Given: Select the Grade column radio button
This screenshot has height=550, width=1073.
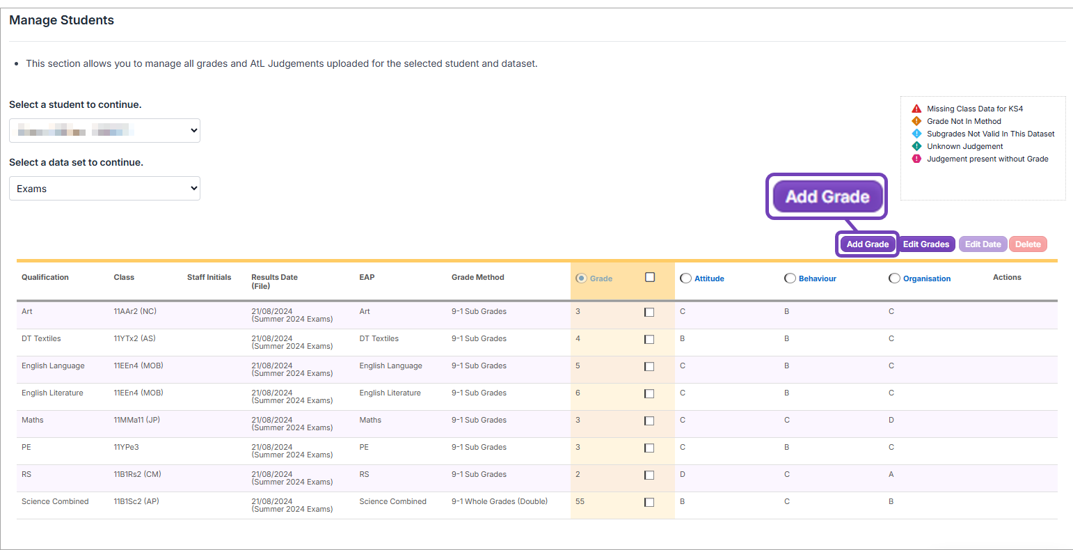Looking at the screenshot, I should (581, 278).
